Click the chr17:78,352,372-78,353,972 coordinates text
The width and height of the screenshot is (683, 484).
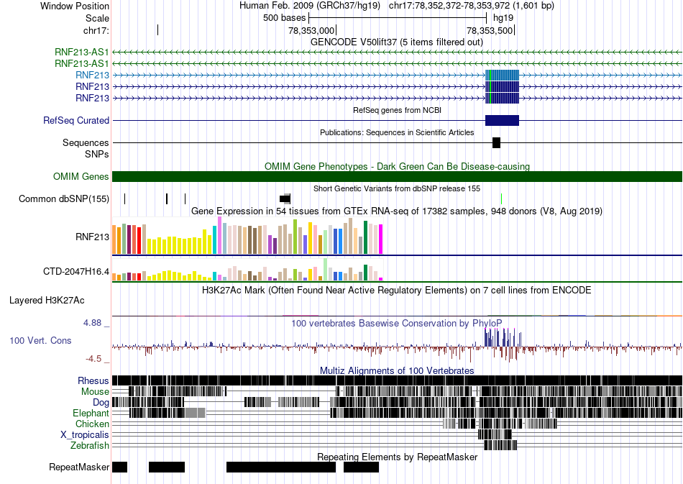(472, 6)
